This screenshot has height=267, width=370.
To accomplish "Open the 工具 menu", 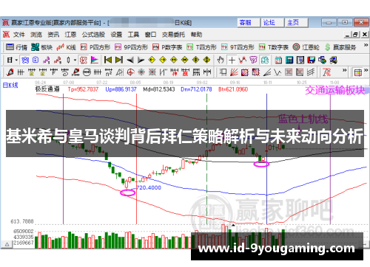I will pyautogui.click(x=133, y=35).
